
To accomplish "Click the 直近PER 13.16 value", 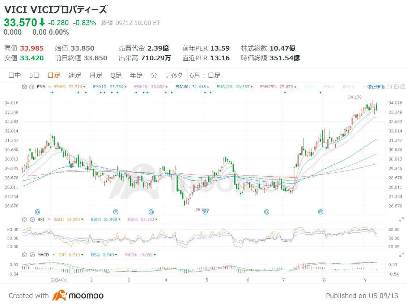I will coord(220,58).
